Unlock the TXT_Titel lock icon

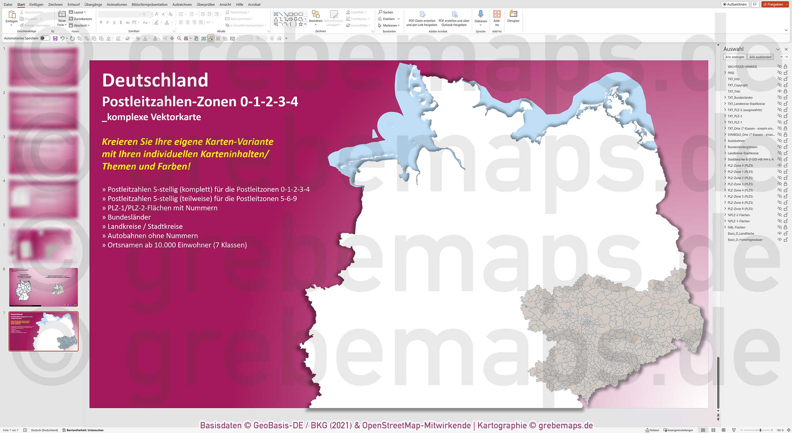[785, 91]
